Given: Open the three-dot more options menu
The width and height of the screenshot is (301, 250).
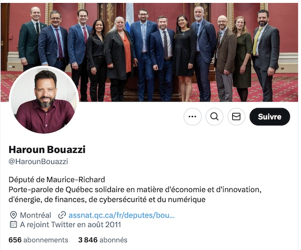Looking at the screenshot, I should [x=192, y=116].
